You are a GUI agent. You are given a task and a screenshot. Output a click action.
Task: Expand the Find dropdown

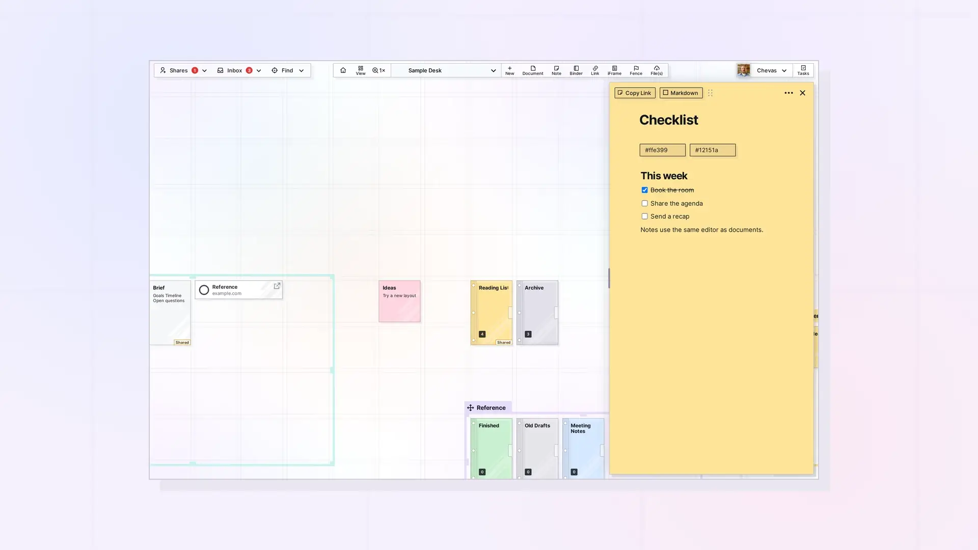pyautogui.click(x=301, y=71)
